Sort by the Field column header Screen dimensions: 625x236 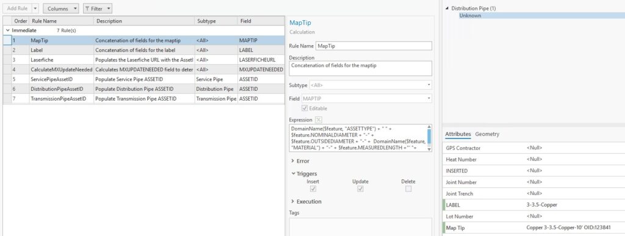tap(261, 21)
